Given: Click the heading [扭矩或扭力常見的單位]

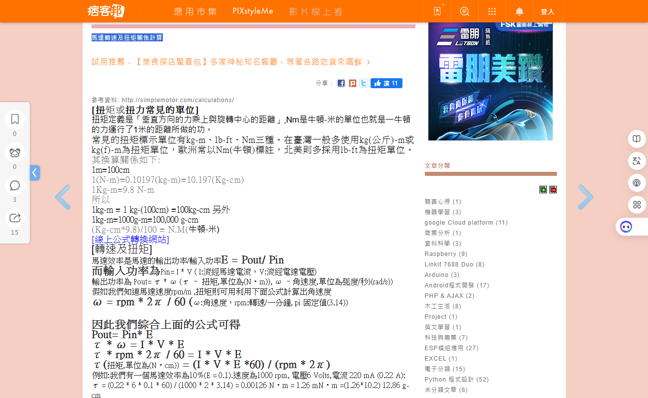Looking at the screenshot, I should (145, 110).
